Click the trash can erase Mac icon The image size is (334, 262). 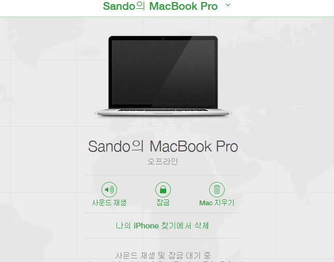[x=217, y=189]
